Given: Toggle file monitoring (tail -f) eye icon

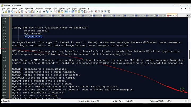Looking at the screenshot, I should point(92,12).
